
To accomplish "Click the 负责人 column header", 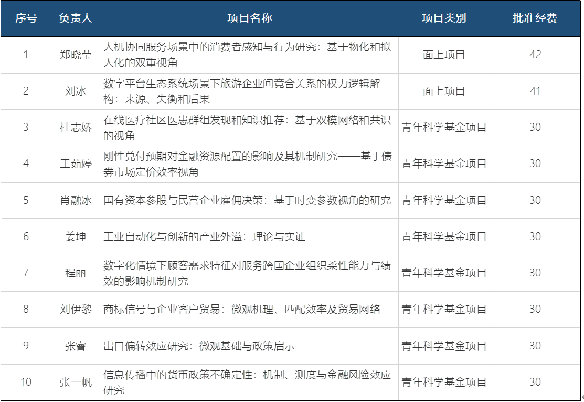I will click(76, 18).
